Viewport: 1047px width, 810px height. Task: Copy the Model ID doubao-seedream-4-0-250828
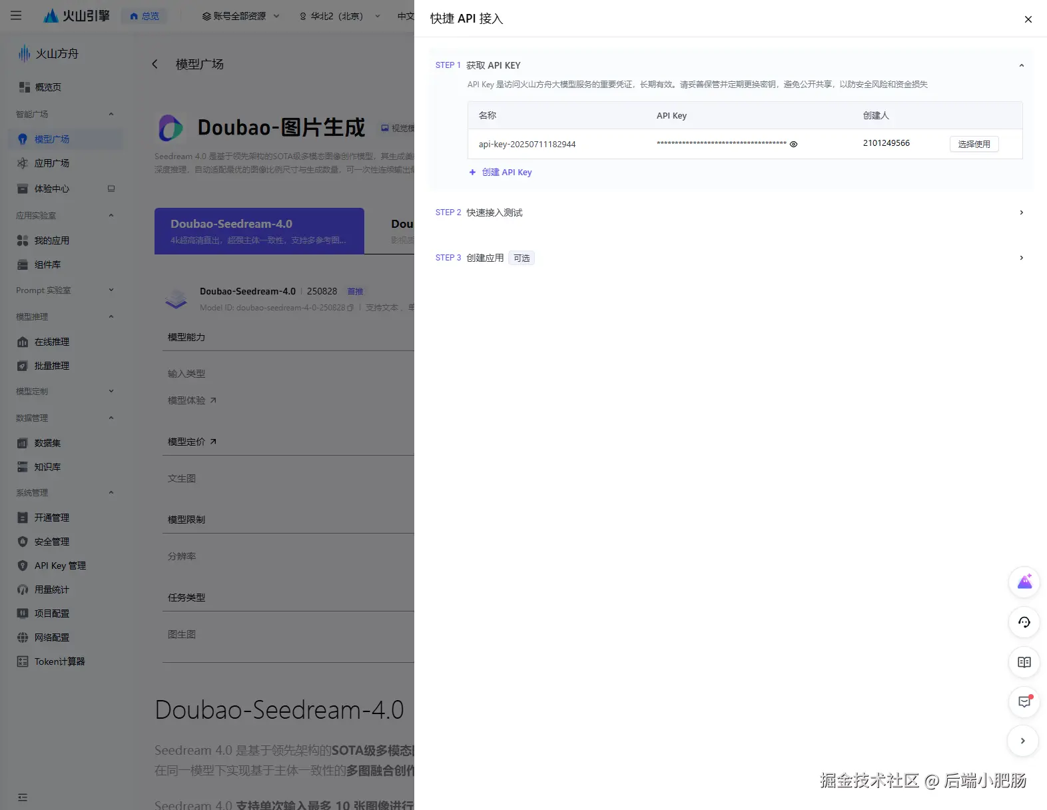(350, 308)
